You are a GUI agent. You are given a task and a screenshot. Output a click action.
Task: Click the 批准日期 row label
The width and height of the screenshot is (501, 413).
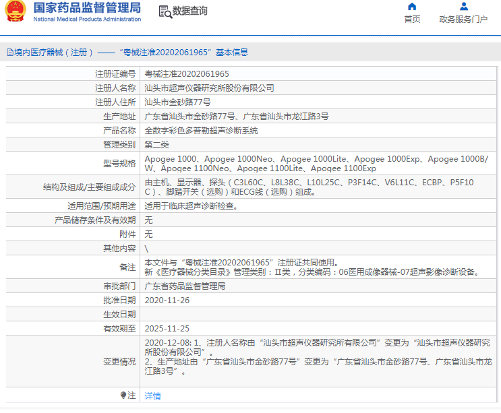tap(119, 300)
